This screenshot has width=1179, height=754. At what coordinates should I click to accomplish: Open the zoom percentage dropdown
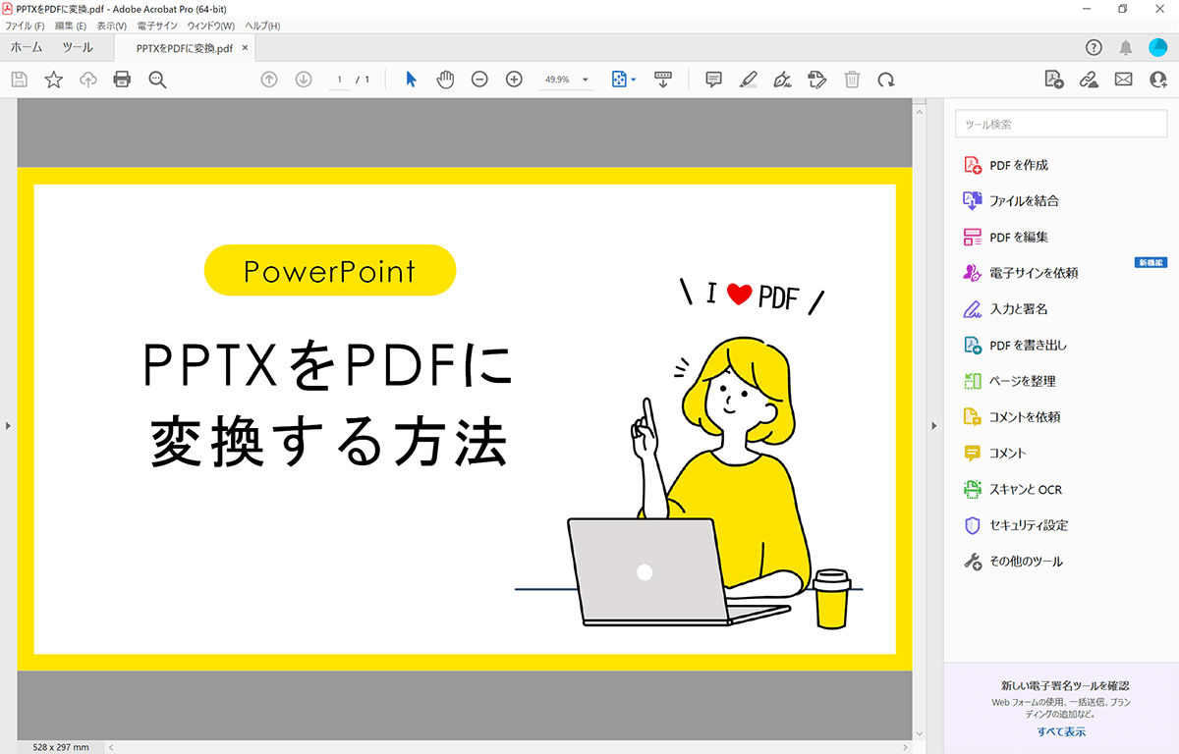[584, 80]
